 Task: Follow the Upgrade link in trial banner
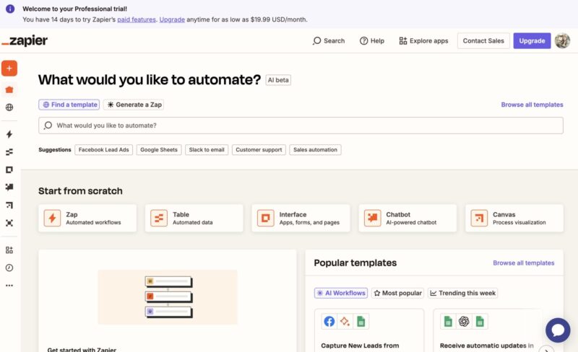pyautogui.click(x=172, y=19)
